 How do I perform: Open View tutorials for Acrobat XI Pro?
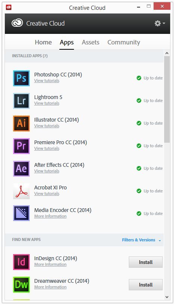(x=47, y=194)
